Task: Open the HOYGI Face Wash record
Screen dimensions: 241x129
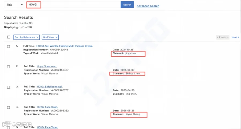Action: 47,107
